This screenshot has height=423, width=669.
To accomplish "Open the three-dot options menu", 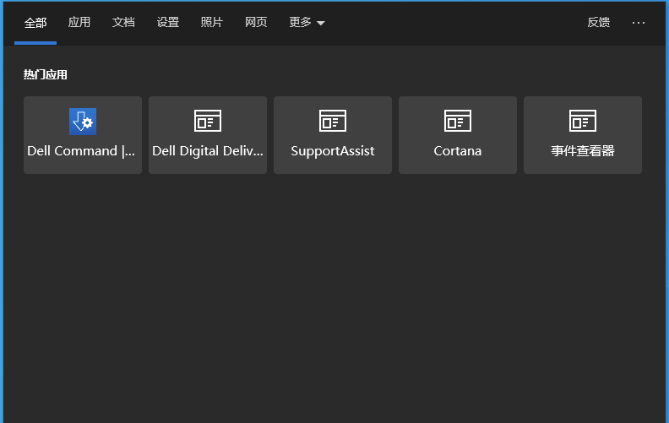I will (x=639, y=23).
